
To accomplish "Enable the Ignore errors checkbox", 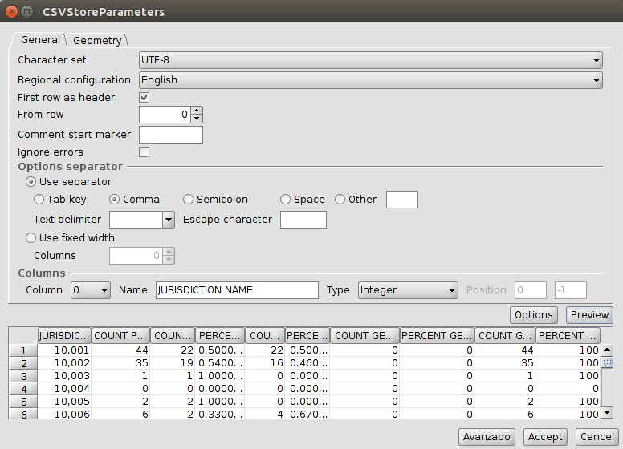I will (x=145, y=152).
